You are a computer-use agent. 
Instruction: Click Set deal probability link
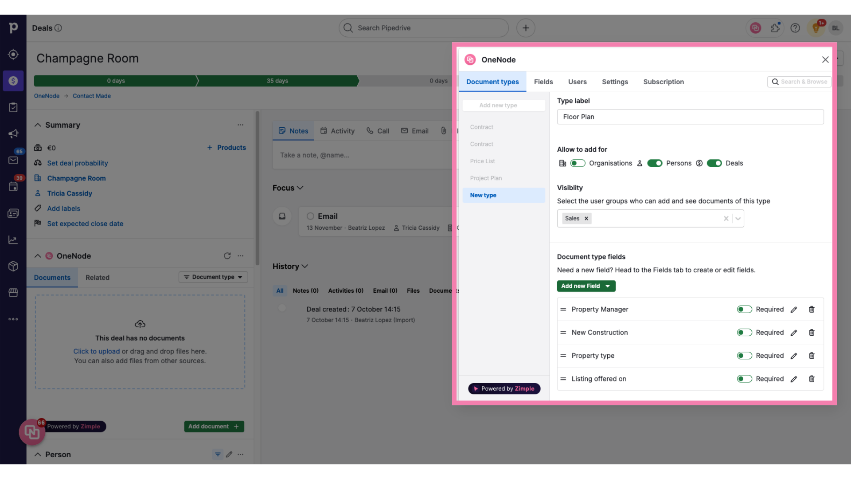tap(78, 163)
